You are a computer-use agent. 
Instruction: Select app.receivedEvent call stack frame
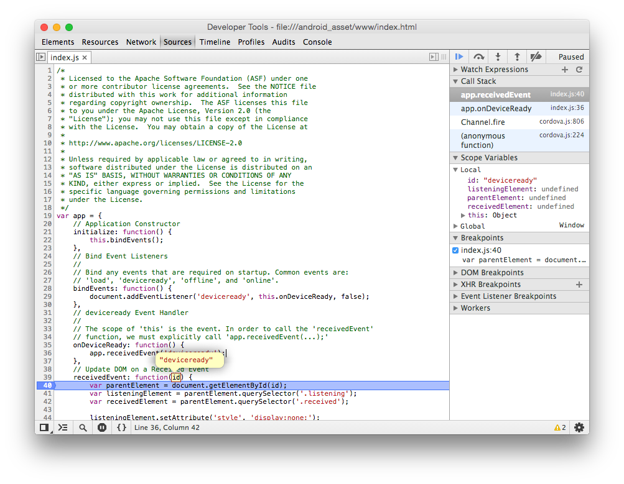tap(519, 94)
